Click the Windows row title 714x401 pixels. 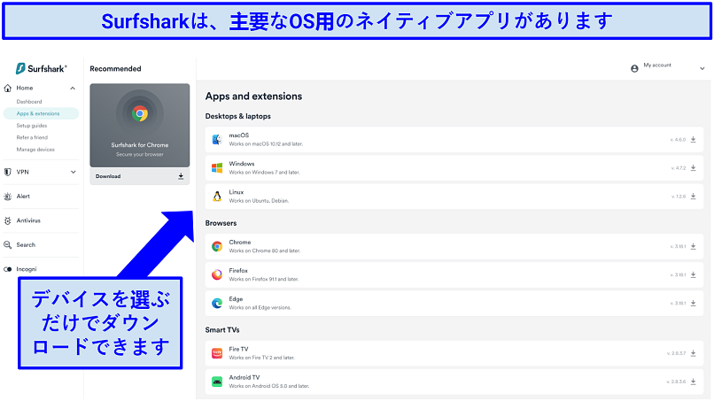coord(242,164)
